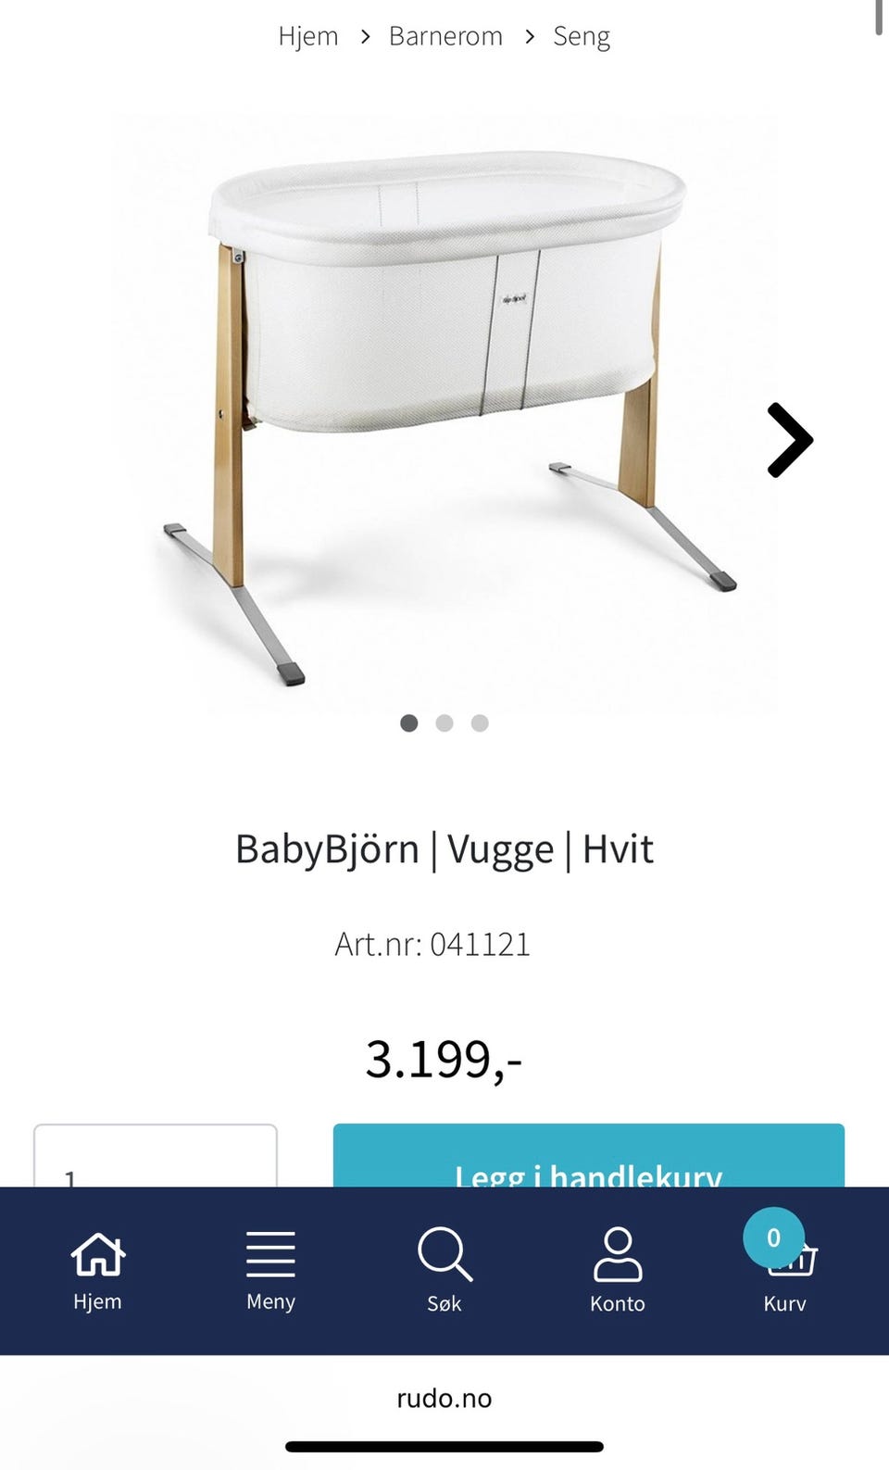
Task: Tap the iOS home indicator bar
Action: click(x=444, y=1446)
